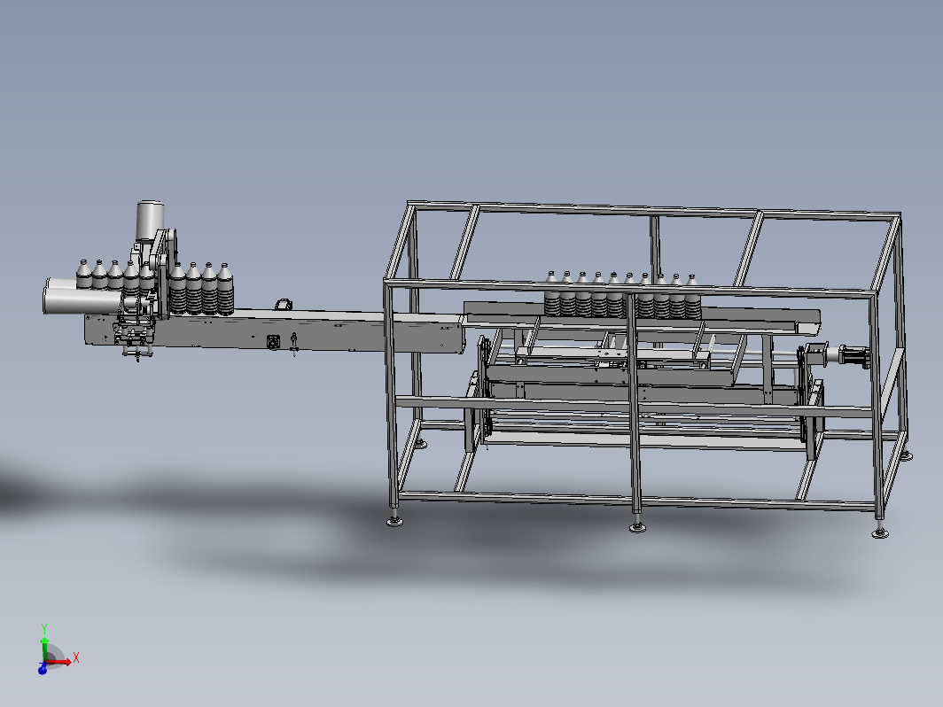This screenshot has height=707, width=943.
Task: Select the long conveyor body panel
Action: coord(274,332)
